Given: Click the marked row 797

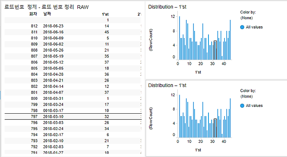Looking at the screenshot, I should [73, 116].
